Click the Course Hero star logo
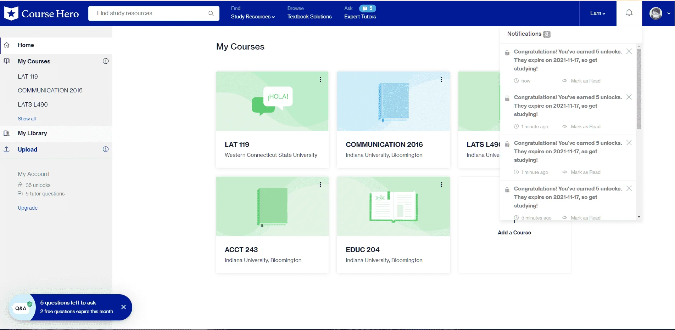 11,13
